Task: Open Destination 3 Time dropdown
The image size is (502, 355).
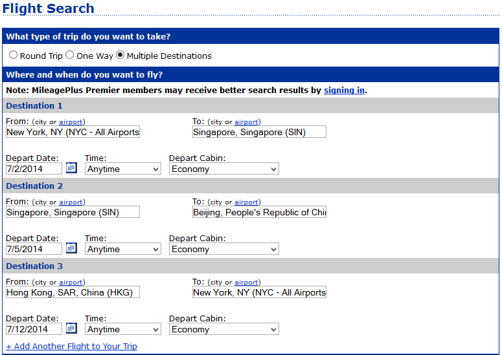Action: click(x=123, y=329)
